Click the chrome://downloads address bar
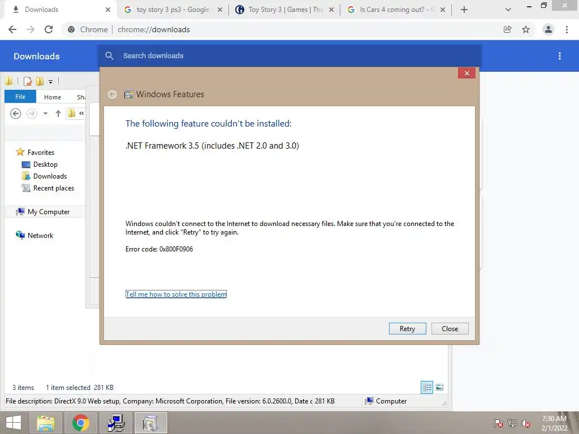The width and height of the screenshot is (579, 434). pyautogui.click(x=280, y=29)
